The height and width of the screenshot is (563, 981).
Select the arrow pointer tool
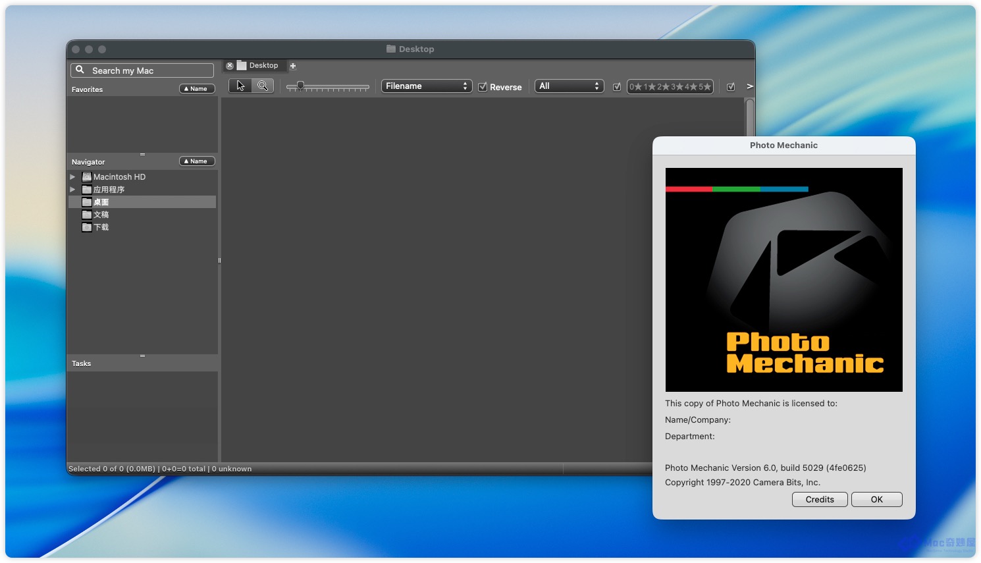[240, 86]
